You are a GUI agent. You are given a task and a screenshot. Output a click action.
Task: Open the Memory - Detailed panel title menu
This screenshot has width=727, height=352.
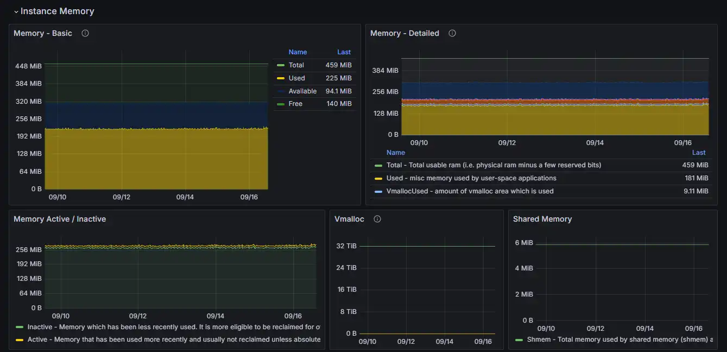pyautogui.click(x=404, y=33)
